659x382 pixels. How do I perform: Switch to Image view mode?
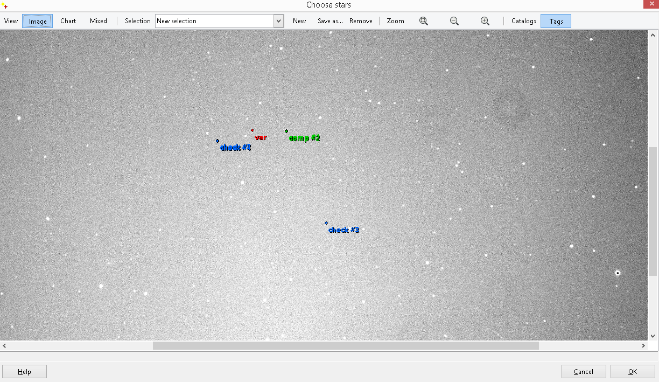click(x=38, y=21)
